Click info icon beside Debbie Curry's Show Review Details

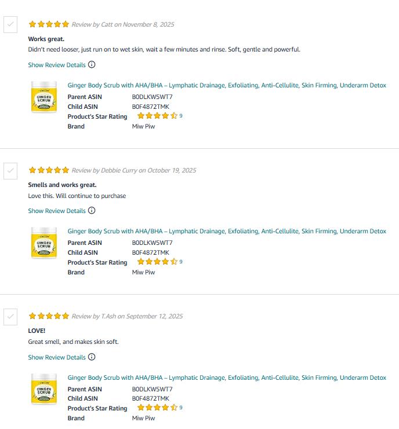[x=92, y=211]
